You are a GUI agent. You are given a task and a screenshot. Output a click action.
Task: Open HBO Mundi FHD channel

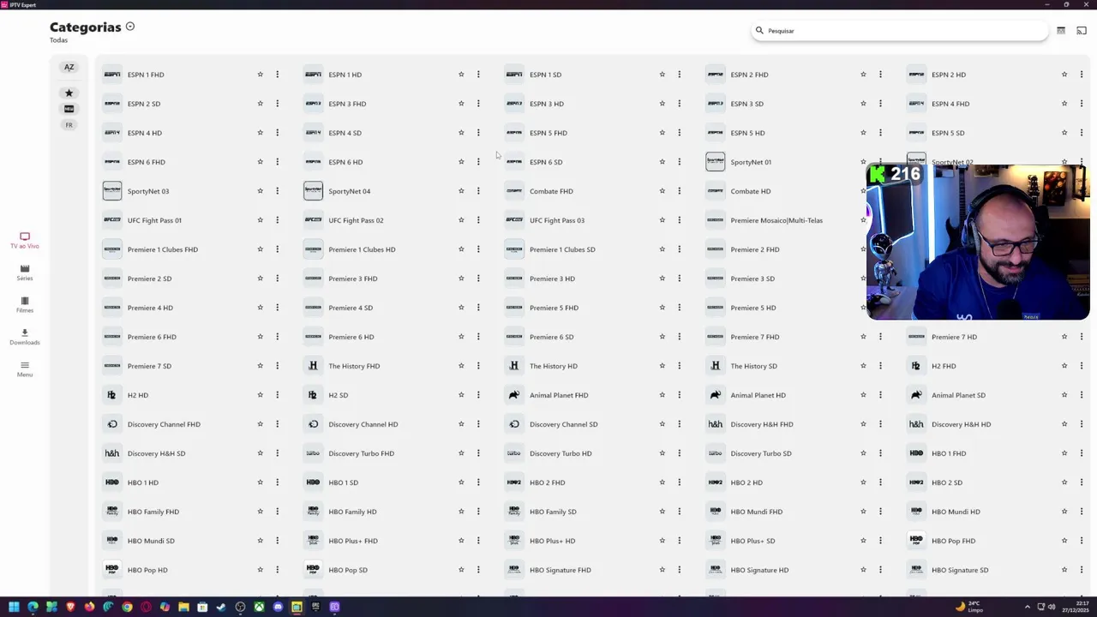pyautogui.click(x=757, y=512)
